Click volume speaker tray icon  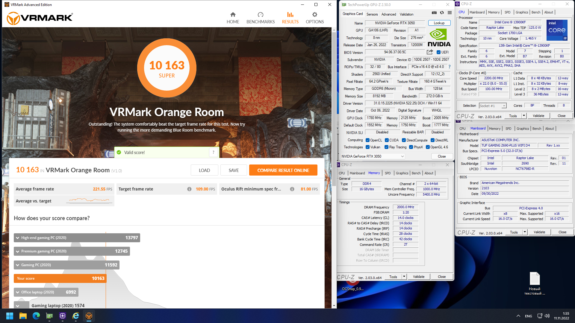[547, 316]
